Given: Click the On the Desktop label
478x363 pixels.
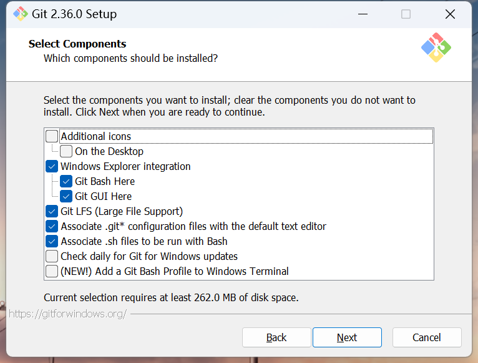Looking at the screenshot, I should [x=109, y=151].
